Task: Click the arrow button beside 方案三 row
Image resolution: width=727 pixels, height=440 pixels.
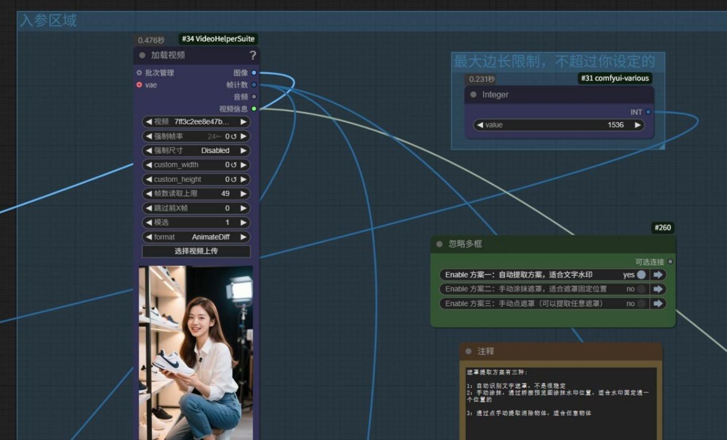Action: click(658, 303)
